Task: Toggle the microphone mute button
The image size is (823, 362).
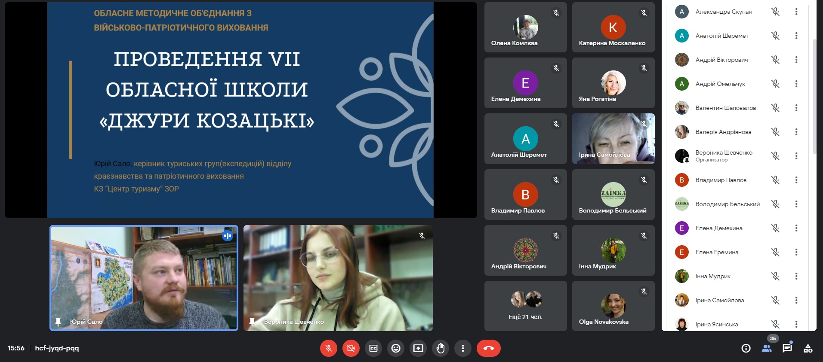Action: [x=329, y=348]
